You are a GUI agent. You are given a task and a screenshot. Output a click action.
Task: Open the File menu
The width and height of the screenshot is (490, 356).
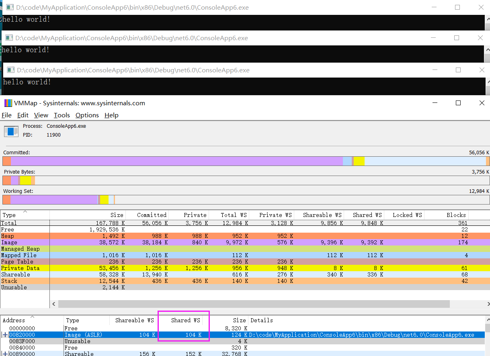point(6,115)
